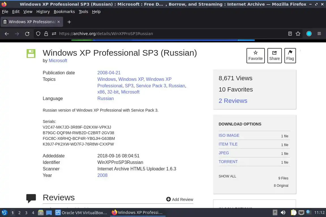The width and height of the screenshot is (326, 217).
Task: Open the Tools menu
Action: [x=83, y=12]
